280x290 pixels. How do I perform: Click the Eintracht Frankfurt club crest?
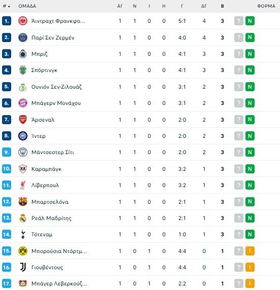coord(23,21)
